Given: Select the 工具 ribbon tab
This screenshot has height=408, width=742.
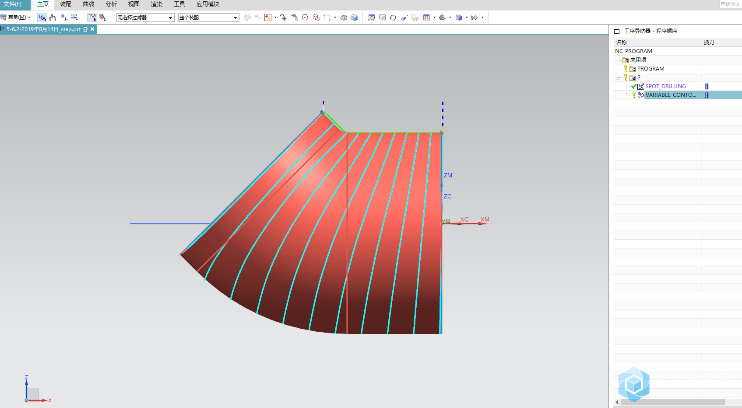Looking at the screenshot, I should tap(179, 4).
